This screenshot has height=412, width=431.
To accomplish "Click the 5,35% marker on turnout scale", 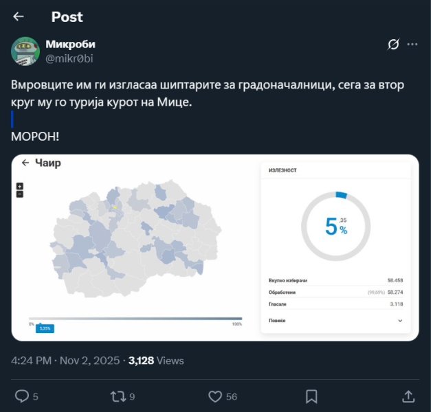I will tap(45, 328).
